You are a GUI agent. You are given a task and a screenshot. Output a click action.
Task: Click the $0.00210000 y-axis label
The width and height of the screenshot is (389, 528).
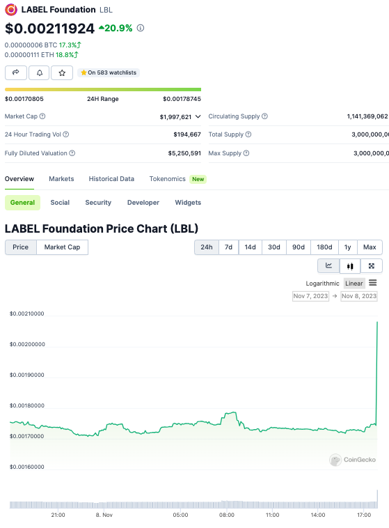coord(27,313)
